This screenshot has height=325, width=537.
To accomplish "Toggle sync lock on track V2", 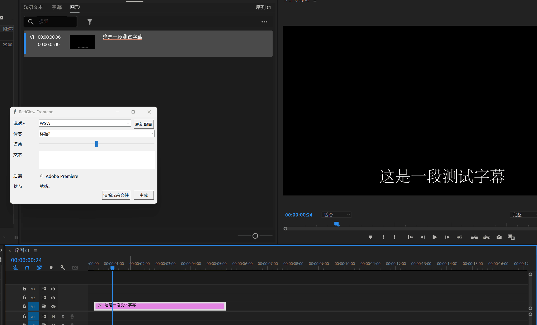I will pyautogui.click(x=44, y=298).
